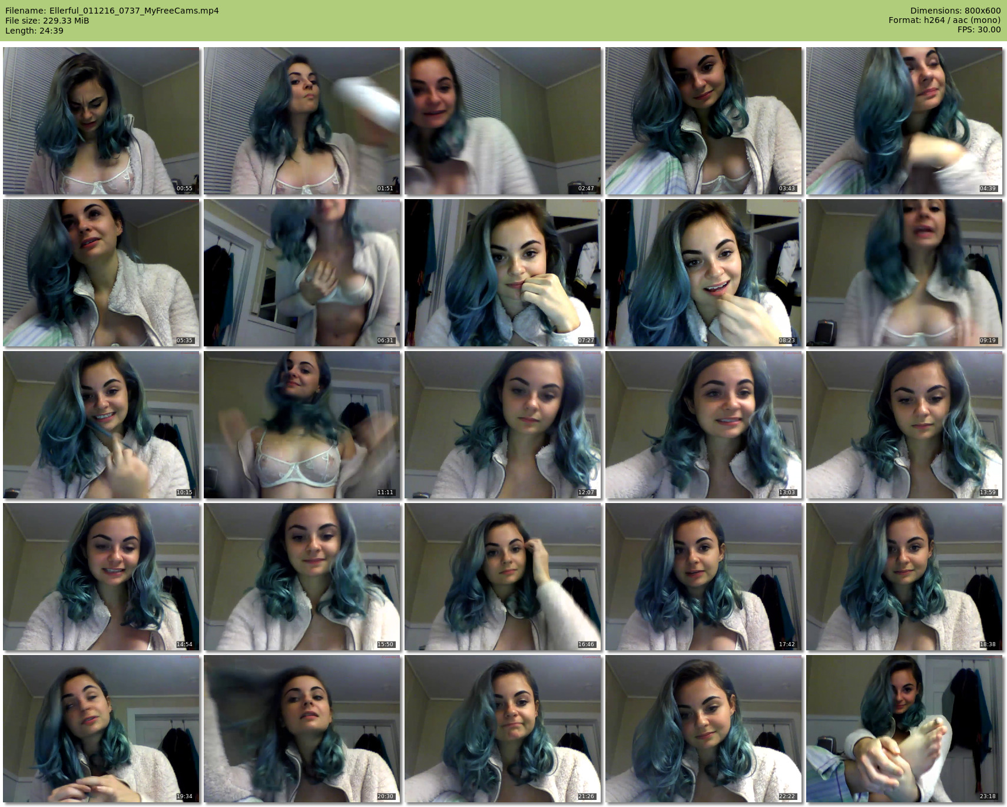The width and height of the screenshot is (1007, 807).
Task: Select the thumbnail at 02:47
Action: coord(503,121)
